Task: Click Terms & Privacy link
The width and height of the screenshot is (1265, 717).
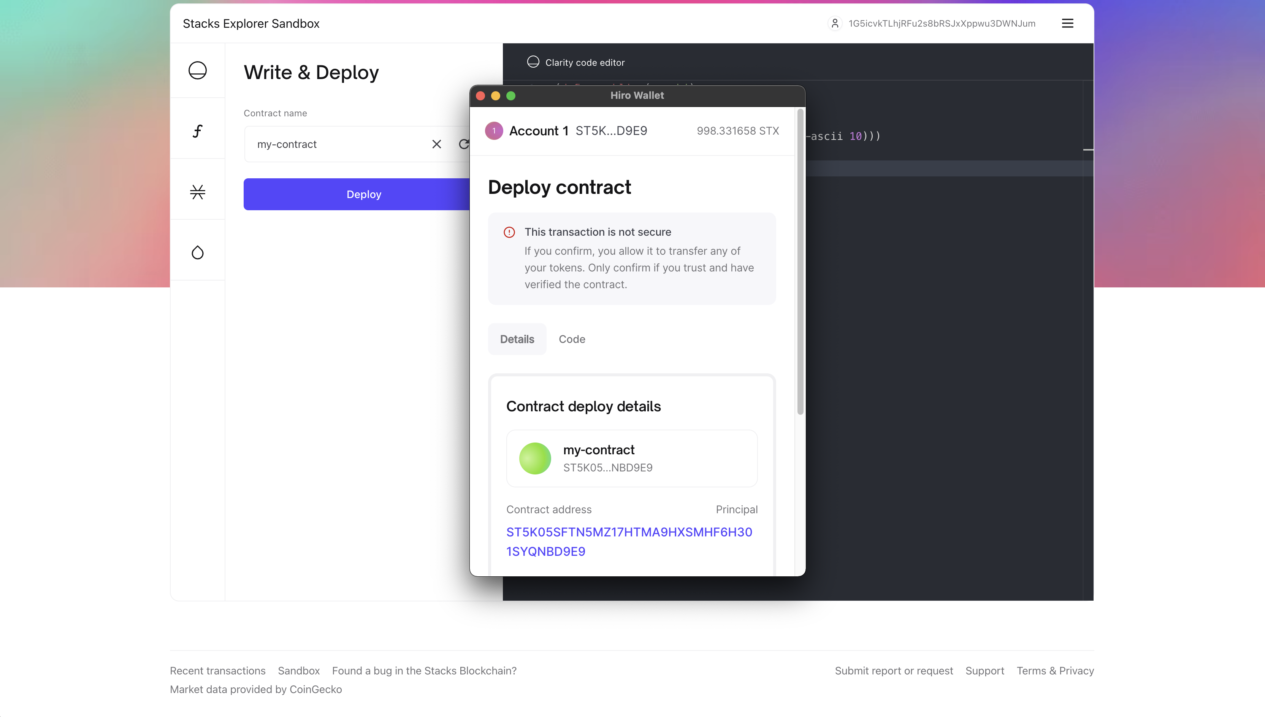Action: [1055, 671]
